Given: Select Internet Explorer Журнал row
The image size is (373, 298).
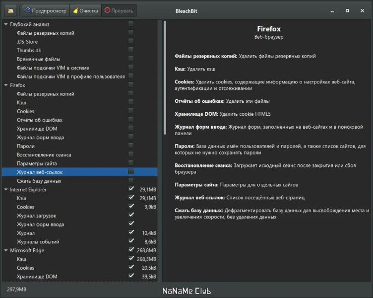Looking at the screenshot, I should tap(80, 233).
